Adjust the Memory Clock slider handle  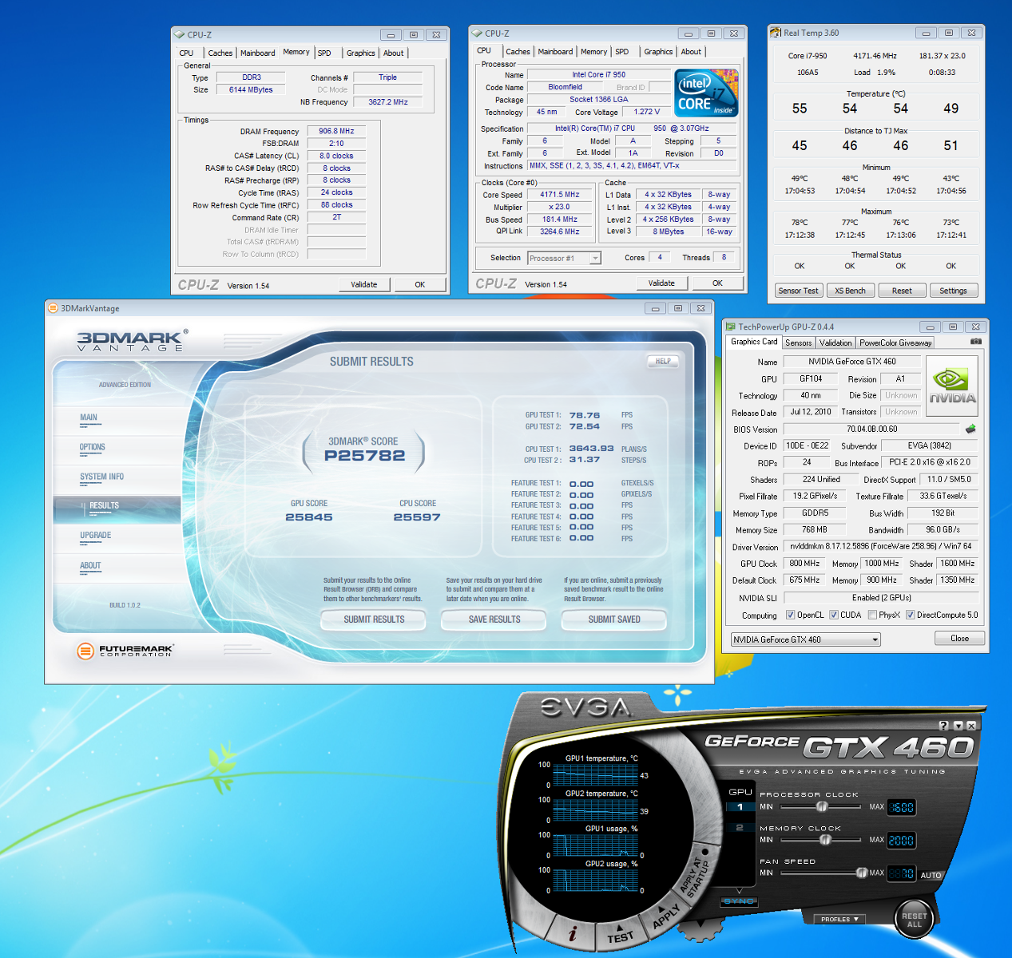click(826, 840)
